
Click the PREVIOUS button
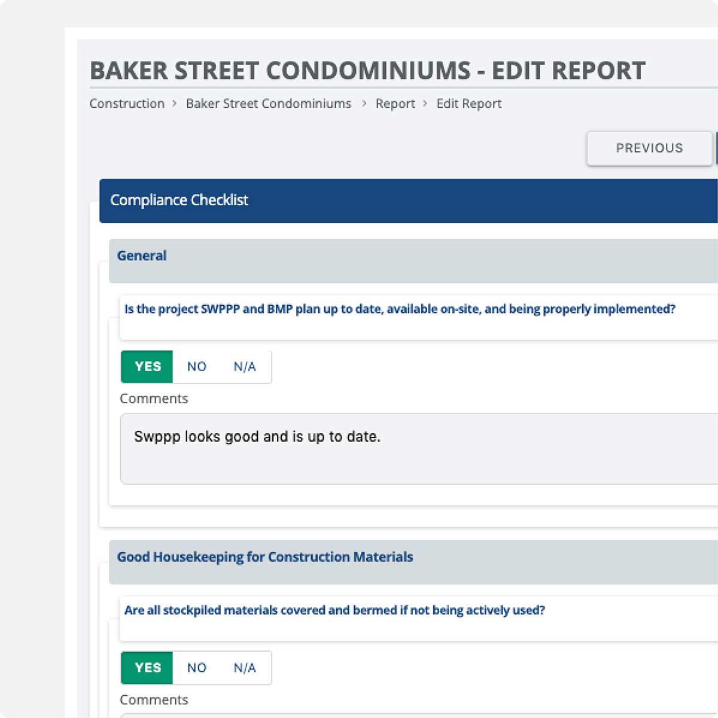click(x=649, y=148)
